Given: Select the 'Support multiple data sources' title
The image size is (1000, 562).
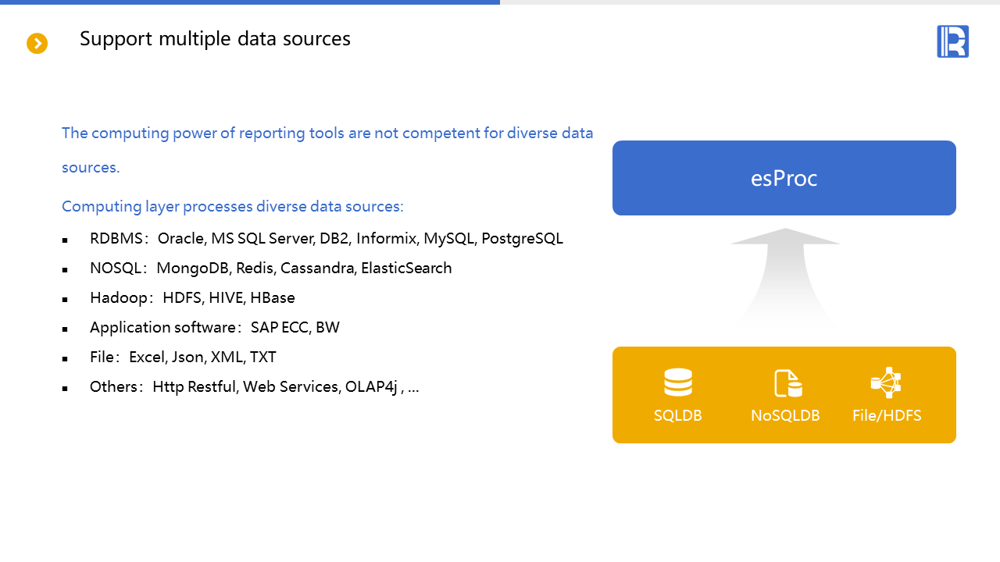Looking at the screenshot, I should pos(215,38).
